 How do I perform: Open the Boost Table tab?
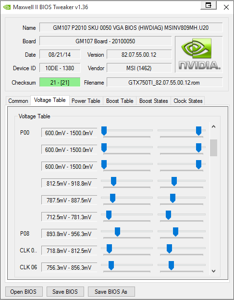tap(120, 101)
